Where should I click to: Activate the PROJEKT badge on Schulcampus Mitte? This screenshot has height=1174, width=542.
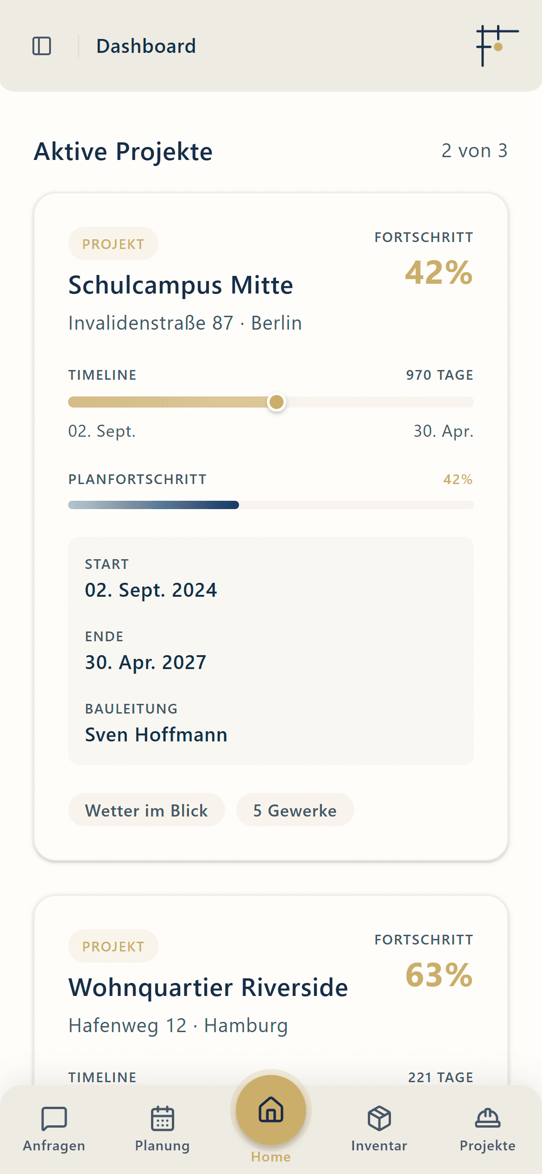point(113,243)
